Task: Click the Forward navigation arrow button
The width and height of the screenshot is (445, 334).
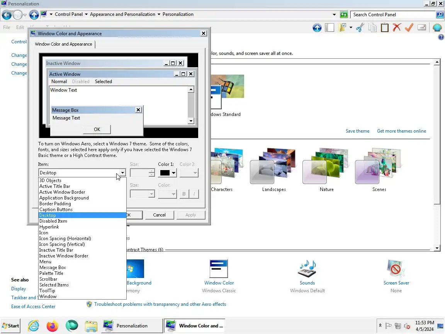Action: point(18,15)
